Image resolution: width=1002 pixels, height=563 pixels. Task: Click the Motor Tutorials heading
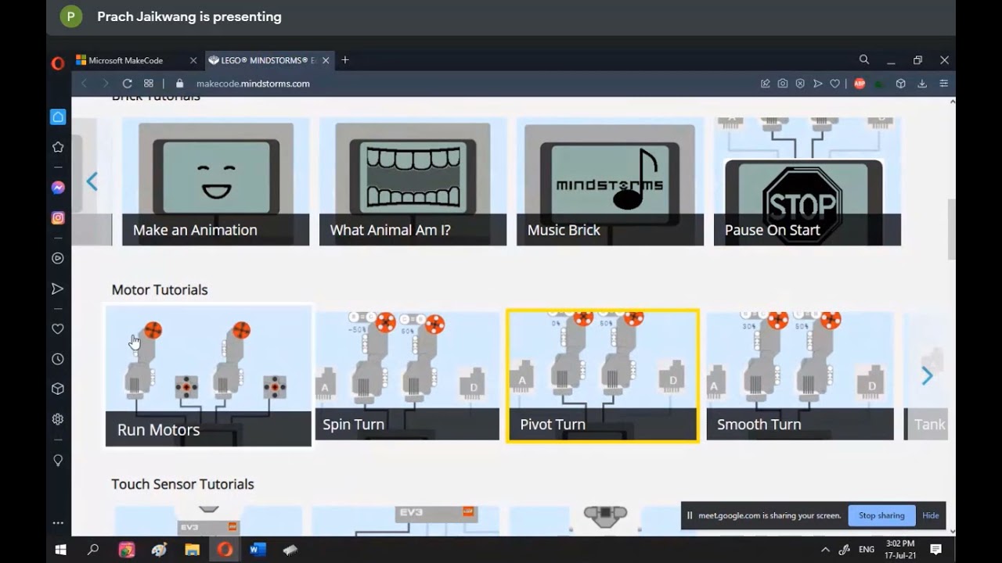tap(160, 289)
